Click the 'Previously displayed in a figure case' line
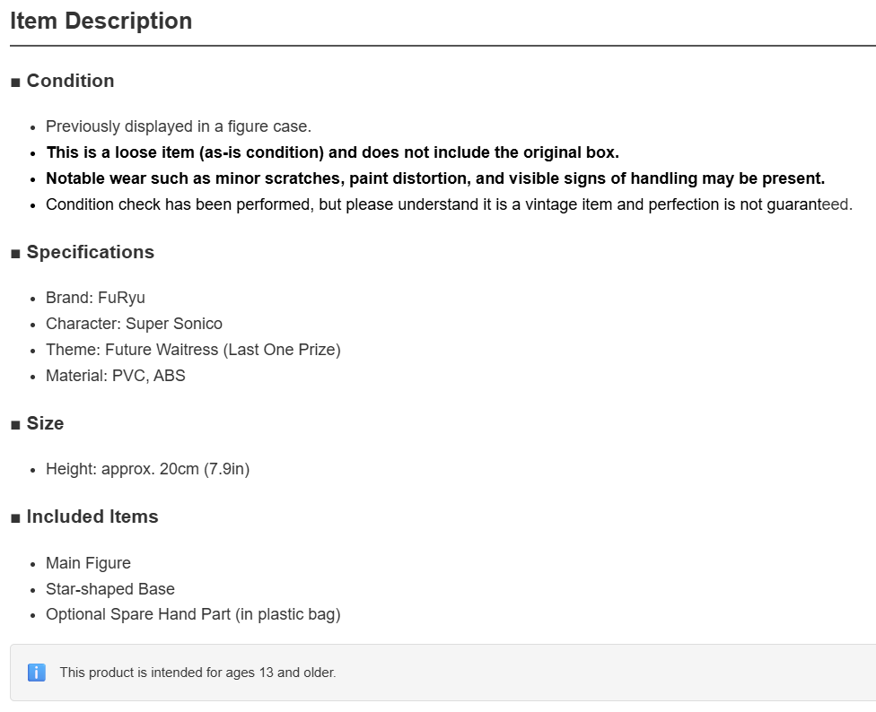Viewport: 876px width, 712px height. 179,126
